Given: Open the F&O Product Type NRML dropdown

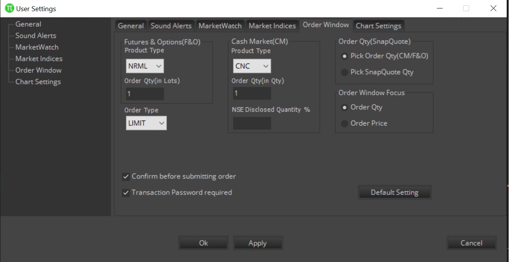Looking at the screenshot, I should coord(145,66).
